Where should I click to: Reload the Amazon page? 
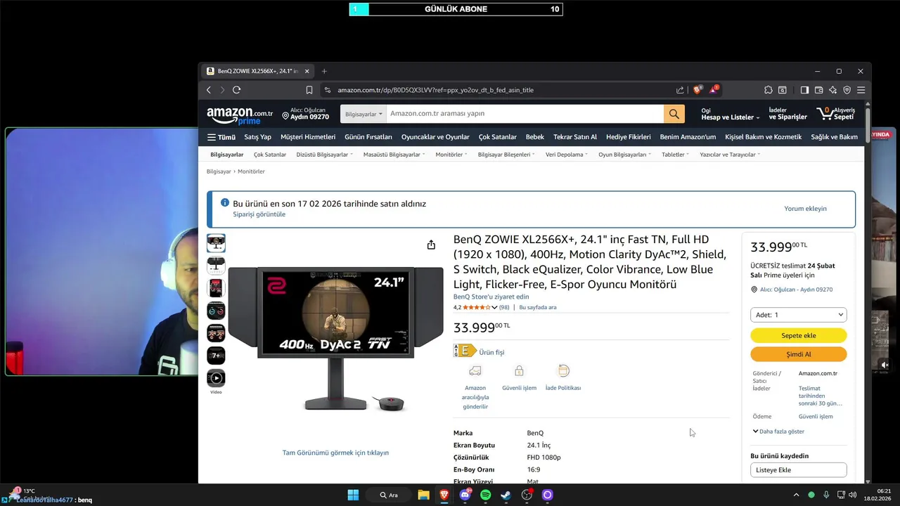[236, 90]
